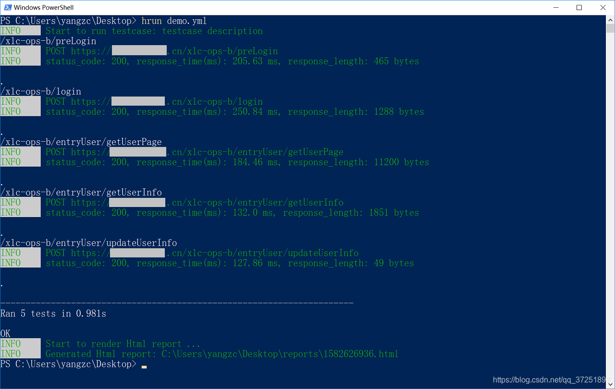Click the POST updateUserInfo URL line
Screen dimensions: 615x389
pyautogui.click(x=202, y=253)
